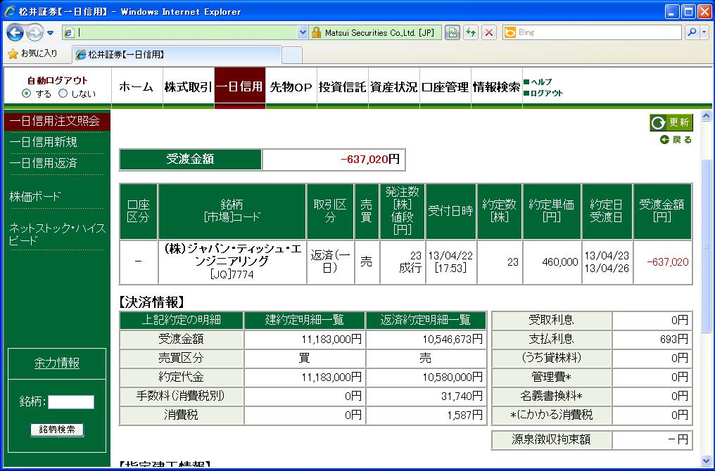Open recent pages dropdown next to Forward
Image resolution: width=715 pixels, height=471 pixels.
[51, 32]
